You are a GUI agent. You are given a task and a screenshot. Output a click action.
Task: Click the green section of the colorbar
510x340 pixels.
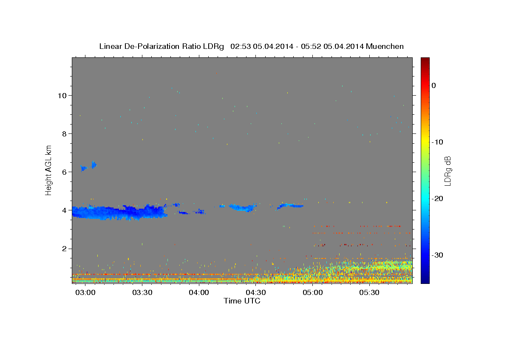point(425,170)
